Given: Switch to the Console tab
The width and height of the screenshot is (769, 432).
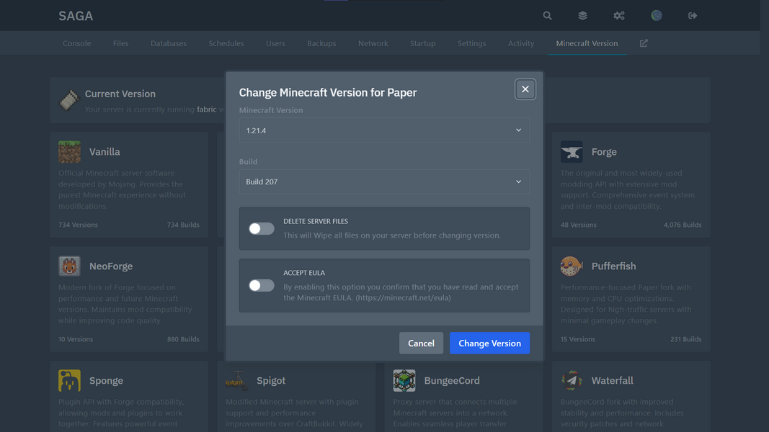Looking at the screenshot, I should (77, 43).
